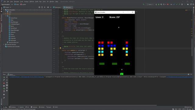Screen dimensions: 195x110
Task: Click Alien class in navigation breadcrumb
Action: [x=17, y=5]
